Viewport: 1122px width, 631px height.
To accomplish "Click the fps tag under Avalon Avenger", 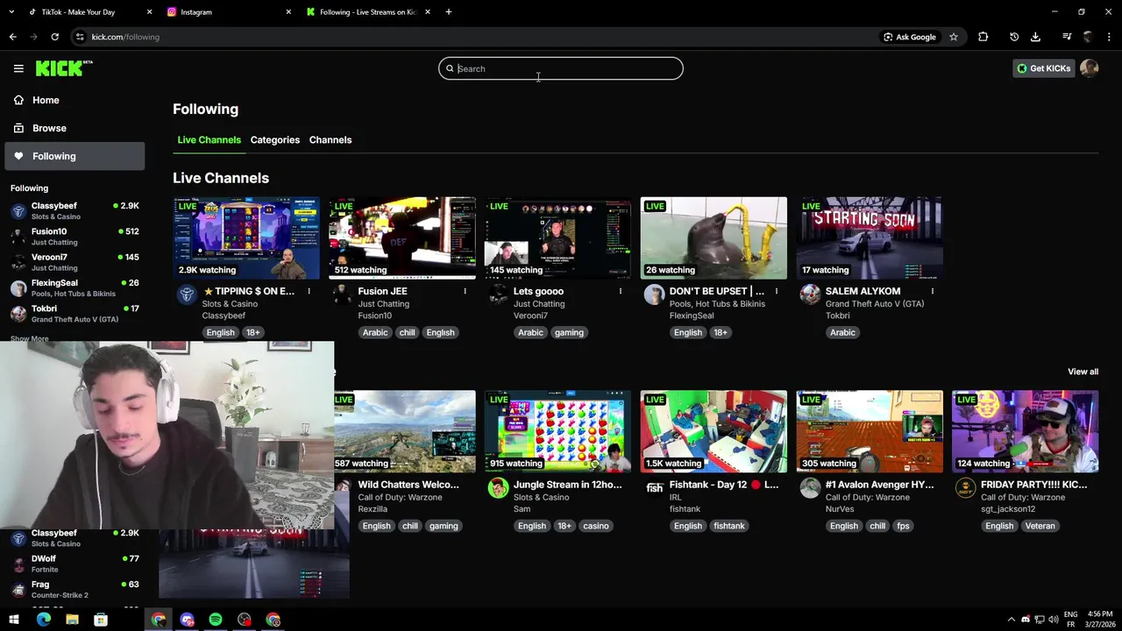I will 903,526.
